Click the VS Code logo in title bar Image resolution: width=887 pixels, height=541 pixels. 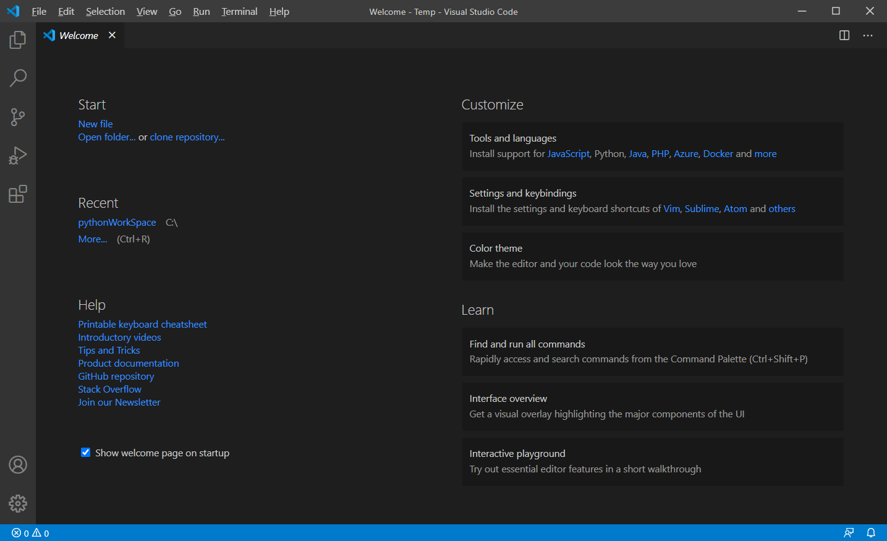(13, 11)
